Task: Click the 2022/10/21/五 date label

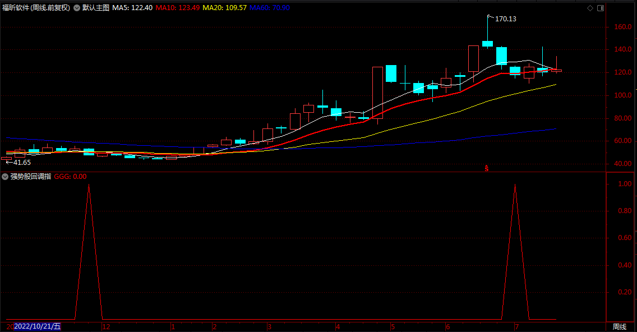Action: point(38,326)
